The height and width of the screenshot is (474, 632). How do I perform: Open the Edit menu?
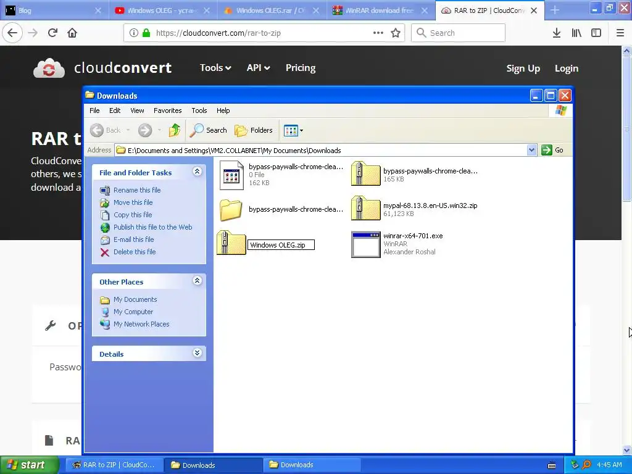115,110
